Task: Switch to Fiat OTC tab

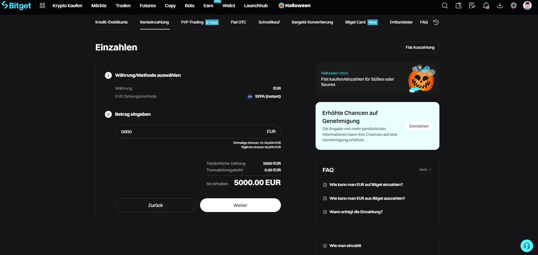Action: pyautogui.click(x=238, y=22)
